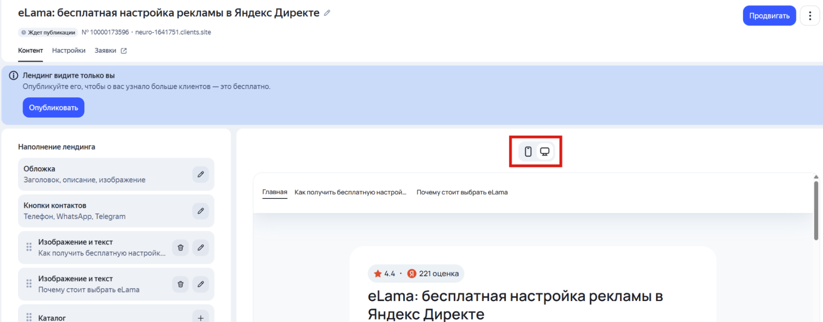Image resolution: width=823 pixels, height=322 pixels.
Task: Open 'Почему стоит выбрать eLama' preview nav item
Action: click(x=462, y=192)
